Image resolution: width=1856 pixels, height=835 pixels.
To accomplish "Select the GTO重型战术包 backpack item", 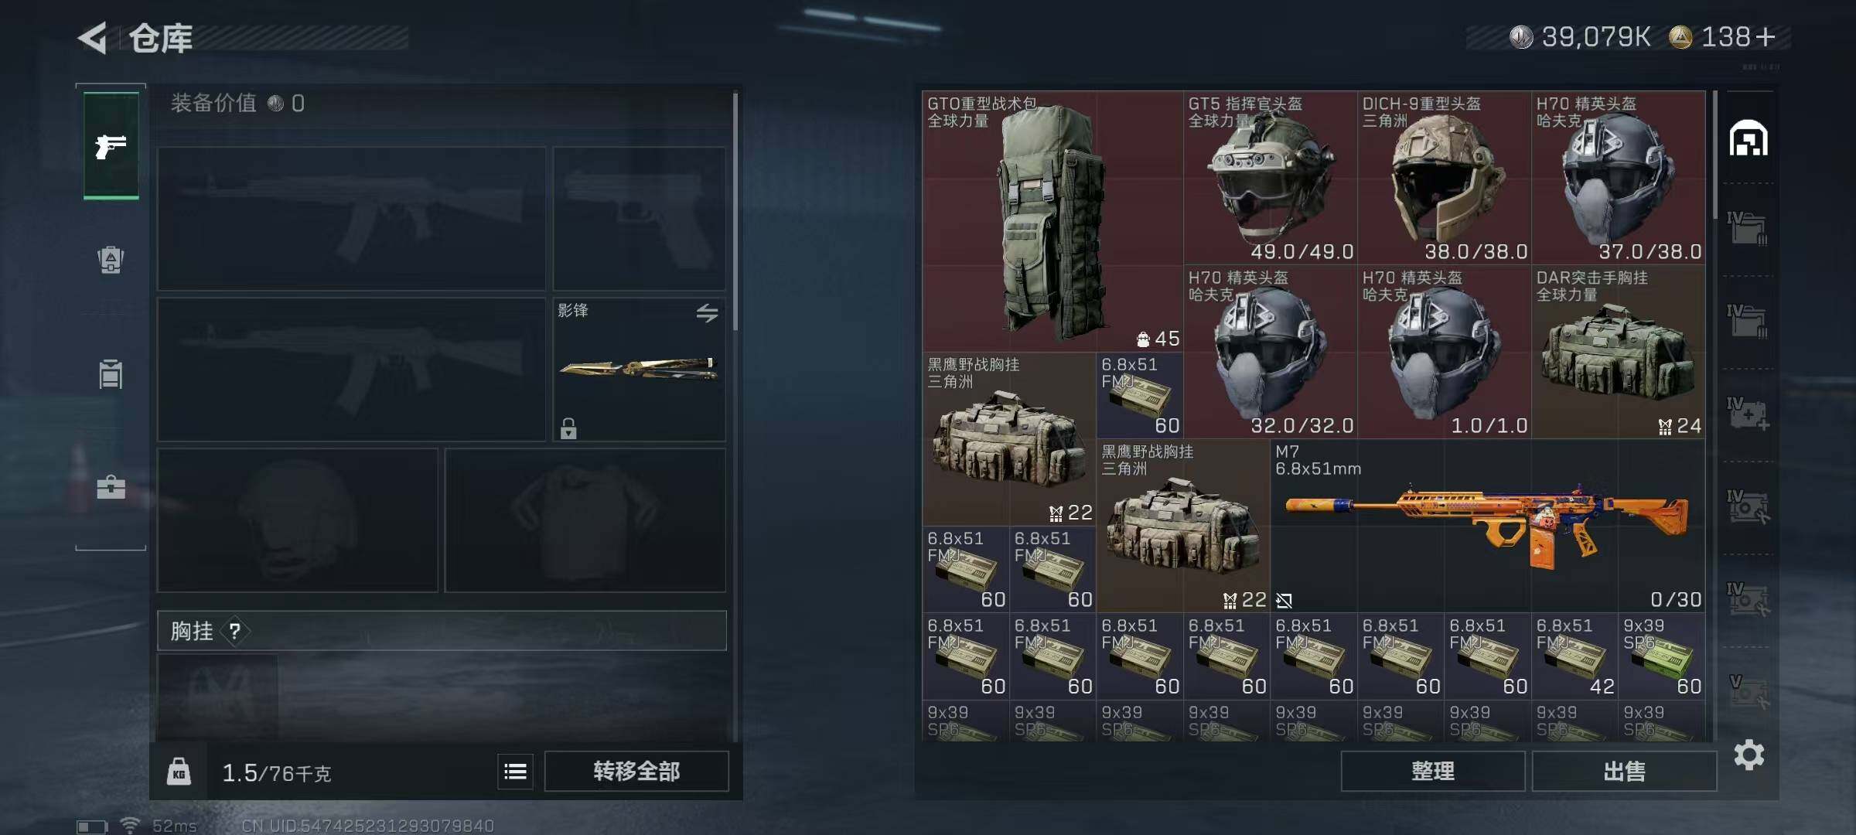I will (1053, 222).
